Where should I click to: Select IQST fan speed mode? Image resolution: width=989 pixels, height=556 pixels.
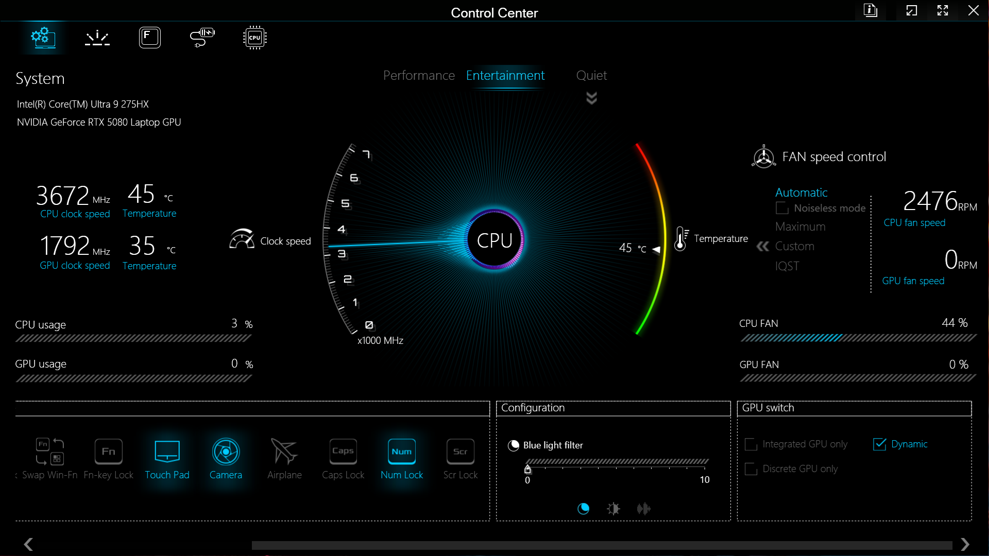click(787, 266)
